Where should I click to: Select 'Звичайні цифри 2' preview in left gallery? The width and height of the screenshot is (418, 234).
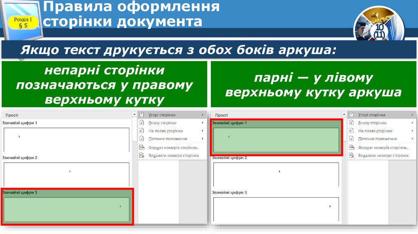pyautogui.click(x=67, y=174)
